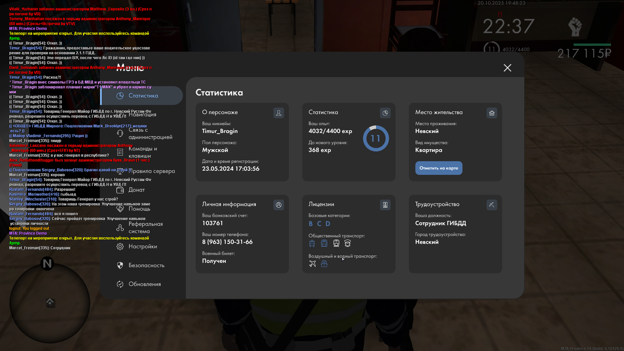Click the date 20.10.2025 19:48:23 at top
This screenshot has width=624, height=351.
(x=501, y=3)
